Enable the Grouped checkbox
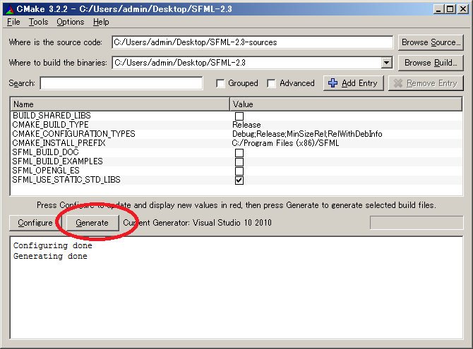The image size is (473, 349). 220,83
